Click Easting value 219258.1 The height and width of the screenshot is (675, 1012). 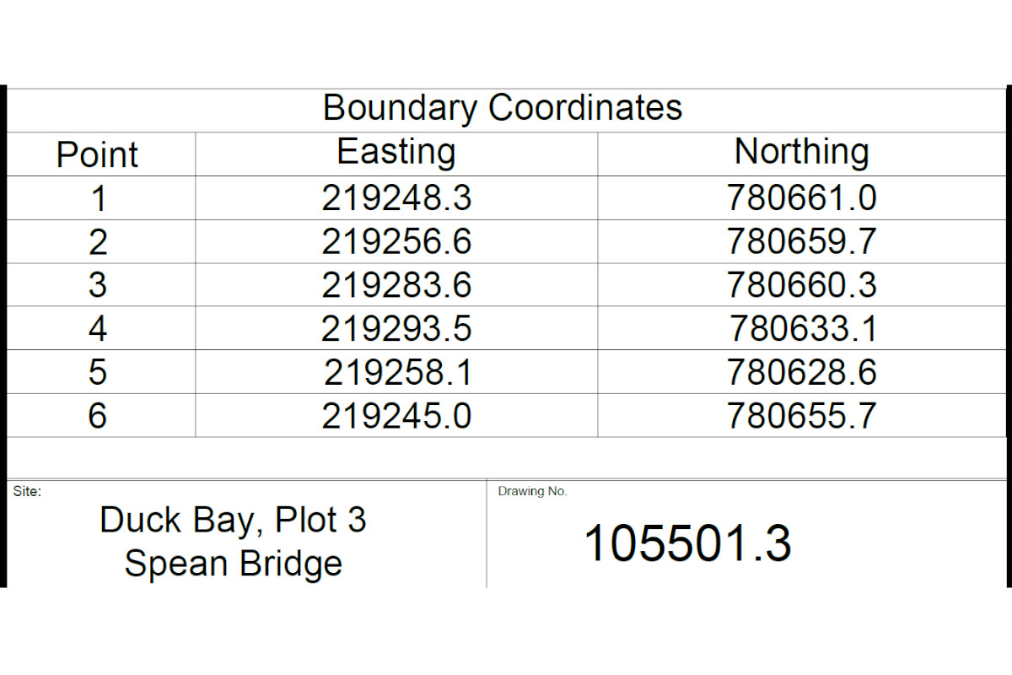click(x=398, y=373)
